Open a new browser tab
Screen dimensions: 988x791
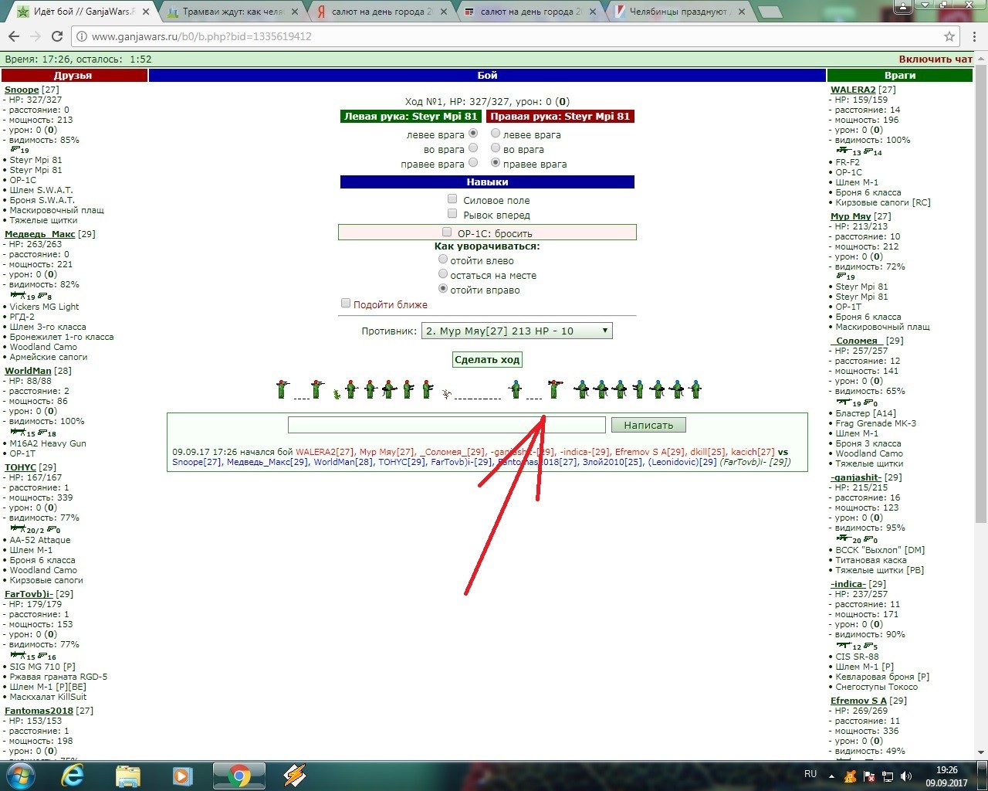click(770, 12)
